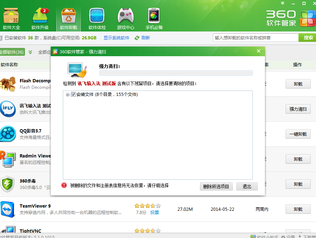Click 强力清扫 button for 讯飞输入法
Screen dimensions: 316x238
(x=298, y=109)
